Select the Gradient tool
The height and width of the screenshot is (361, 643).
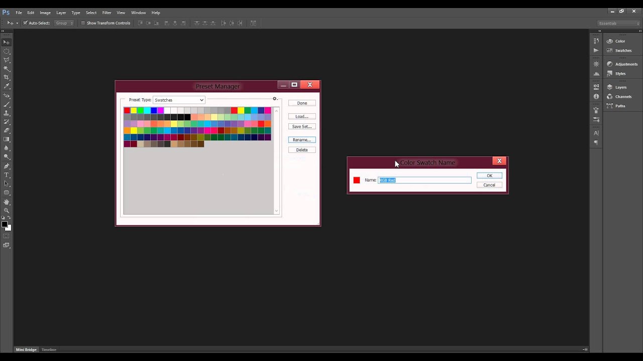7,139
